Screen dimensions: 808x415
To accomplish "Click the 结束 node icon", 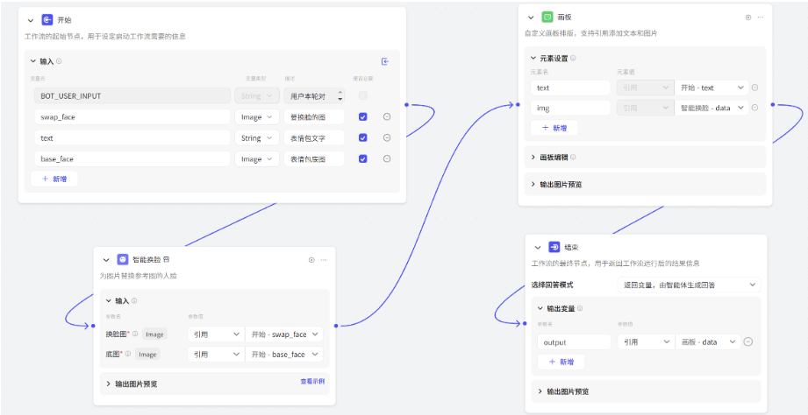I will 554,247.
